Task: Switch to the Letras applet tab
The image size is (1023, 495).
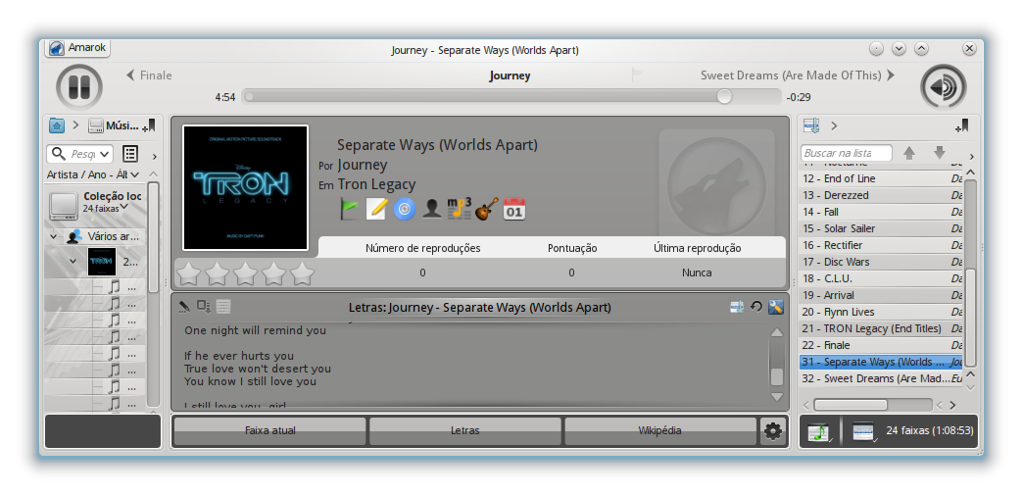Action: pos(465,431)
